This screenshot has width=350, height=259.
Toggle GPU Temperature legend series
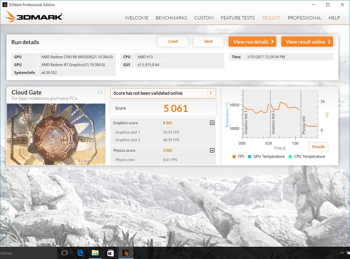(x=266, y=157)
